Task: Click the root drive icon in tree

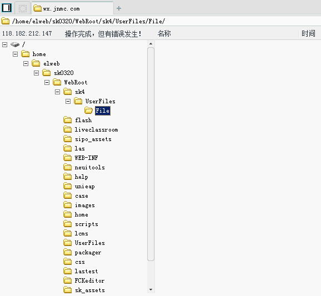Action: (x=15, y=44)
